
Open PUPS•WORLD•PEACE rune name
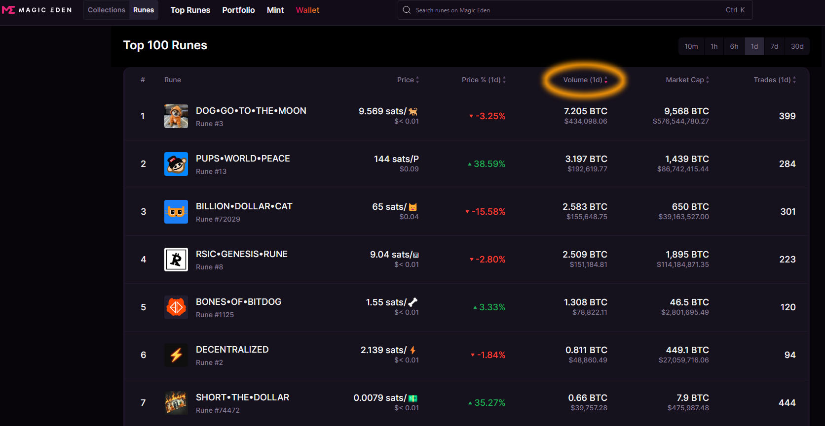[x=243, y=159]
